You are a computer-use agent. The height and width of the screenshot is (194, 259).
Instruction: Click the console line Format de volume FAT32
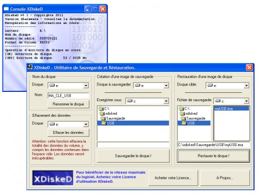click(x=27, y=43)
